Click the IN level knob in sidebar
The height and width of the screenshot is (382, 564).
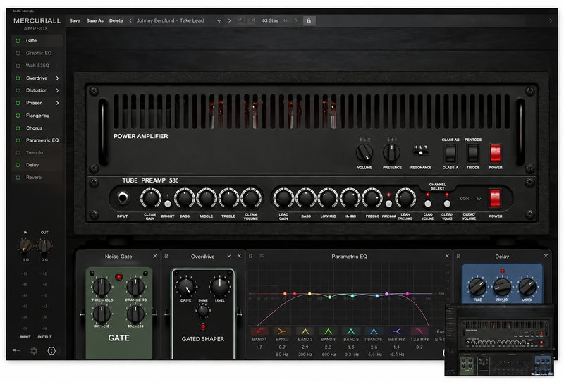click(25, 246)
